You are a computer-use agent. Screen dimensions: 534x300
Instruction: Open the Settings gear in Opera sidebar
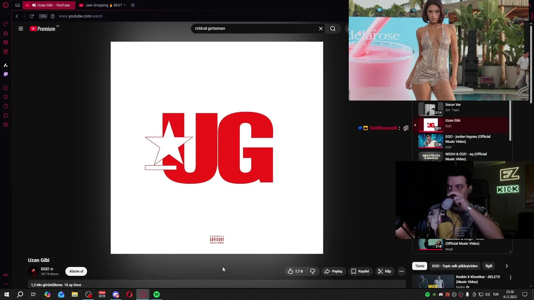(6, 125)
